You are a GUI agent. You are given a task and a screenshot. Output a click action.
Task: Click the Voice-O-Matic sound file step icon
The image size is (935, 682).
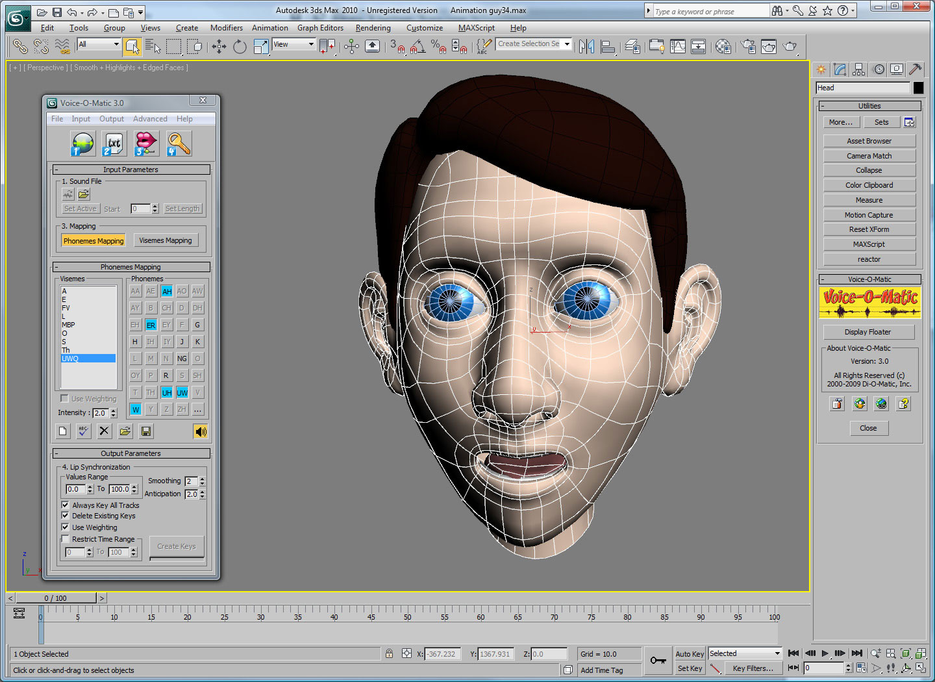point(82,144)
